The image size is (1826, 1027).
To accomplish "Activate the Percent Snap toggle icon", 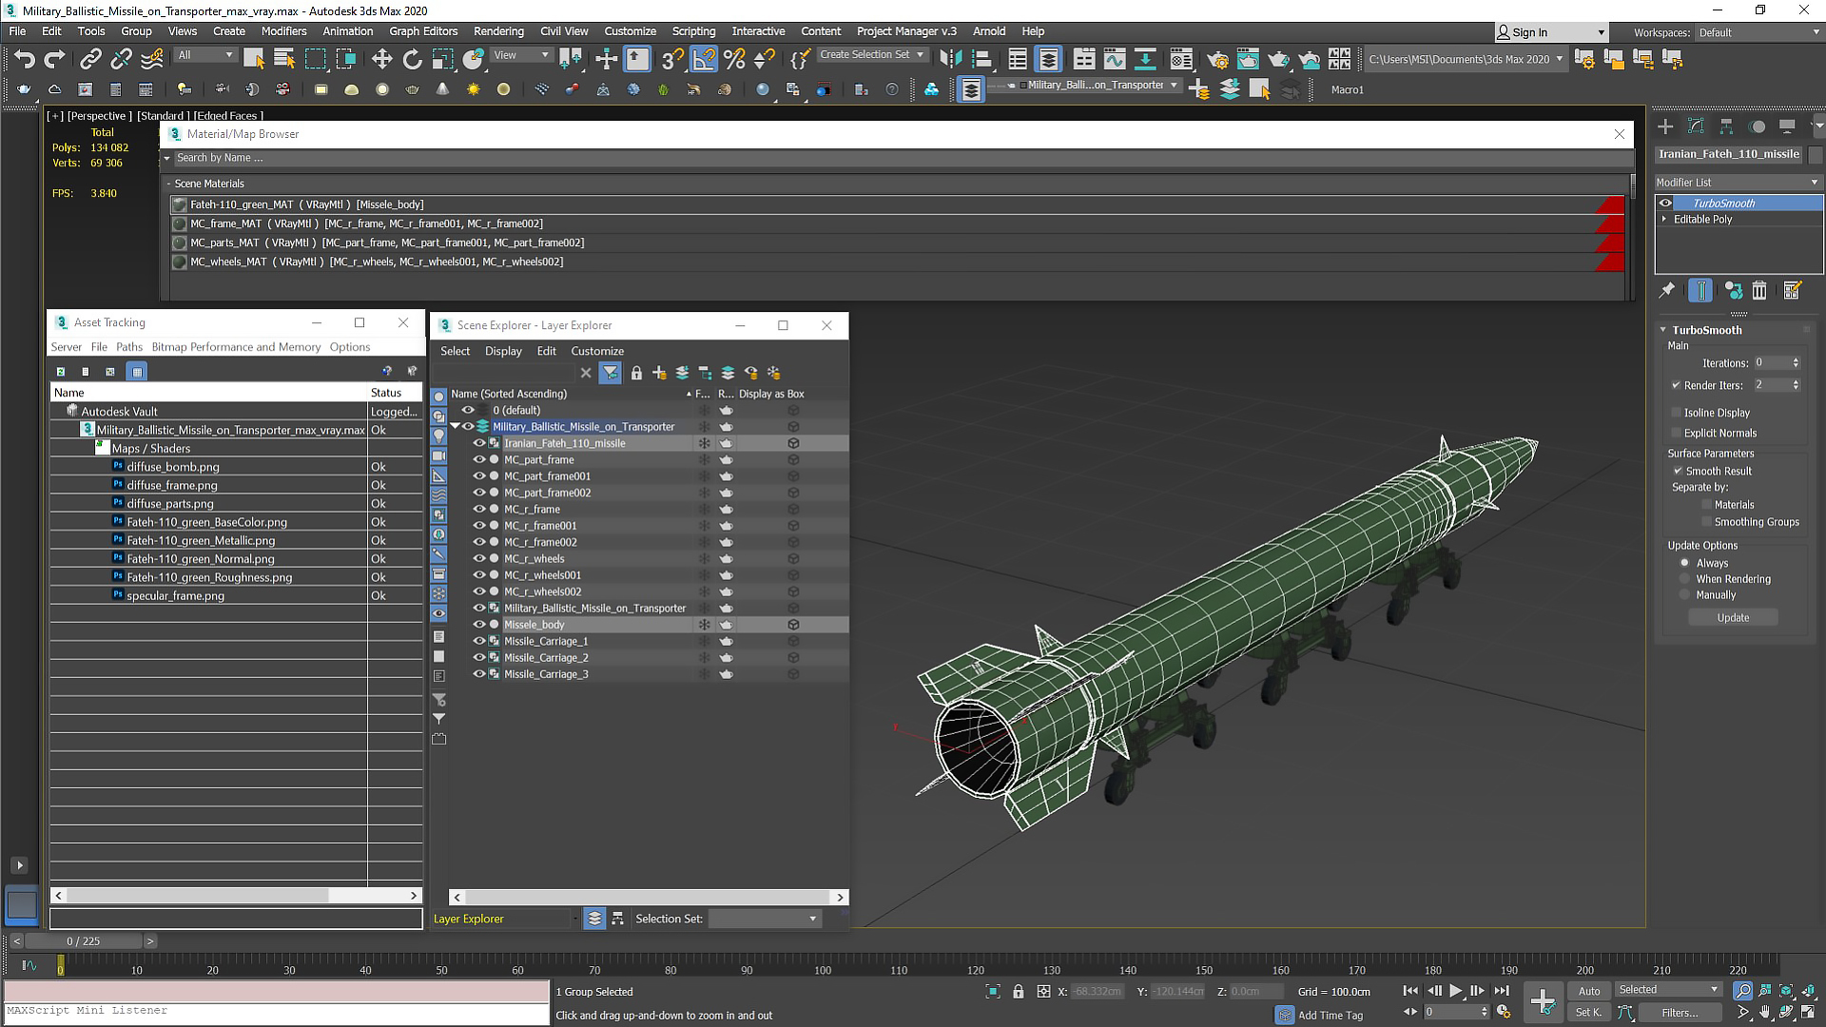I will click(x=734, y=59).
